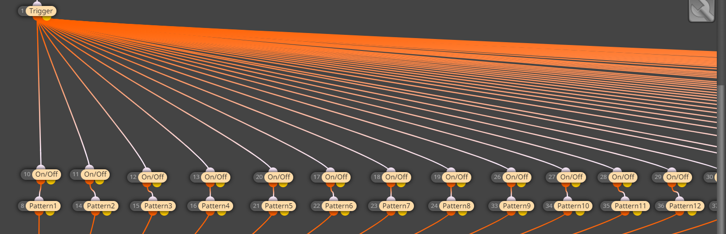Viewport: 726px width, 234px height.
Task: Click the yellow port under On/Off 19
Action: [x=461, y=184]
